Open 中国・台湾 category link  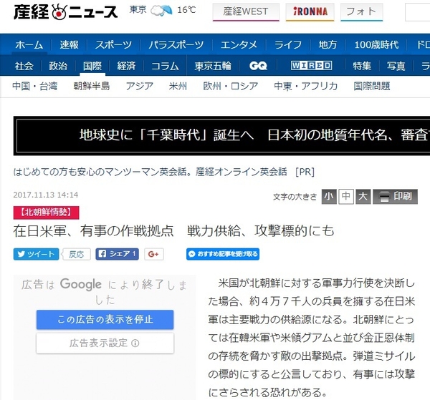coord(35,87)
